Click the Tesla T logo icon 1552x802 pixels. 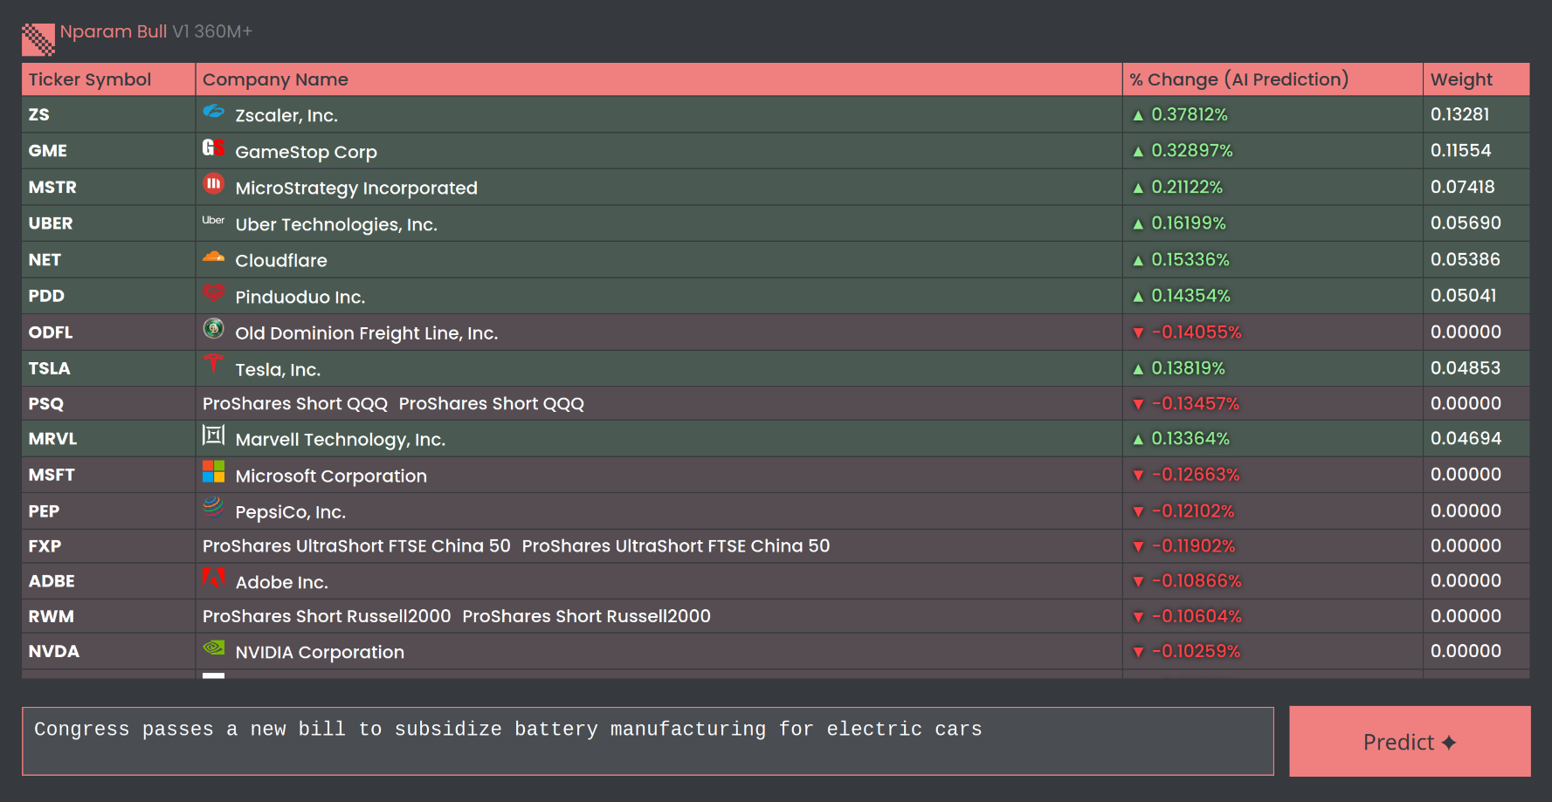pyautogui.click(x=213, y=364)
